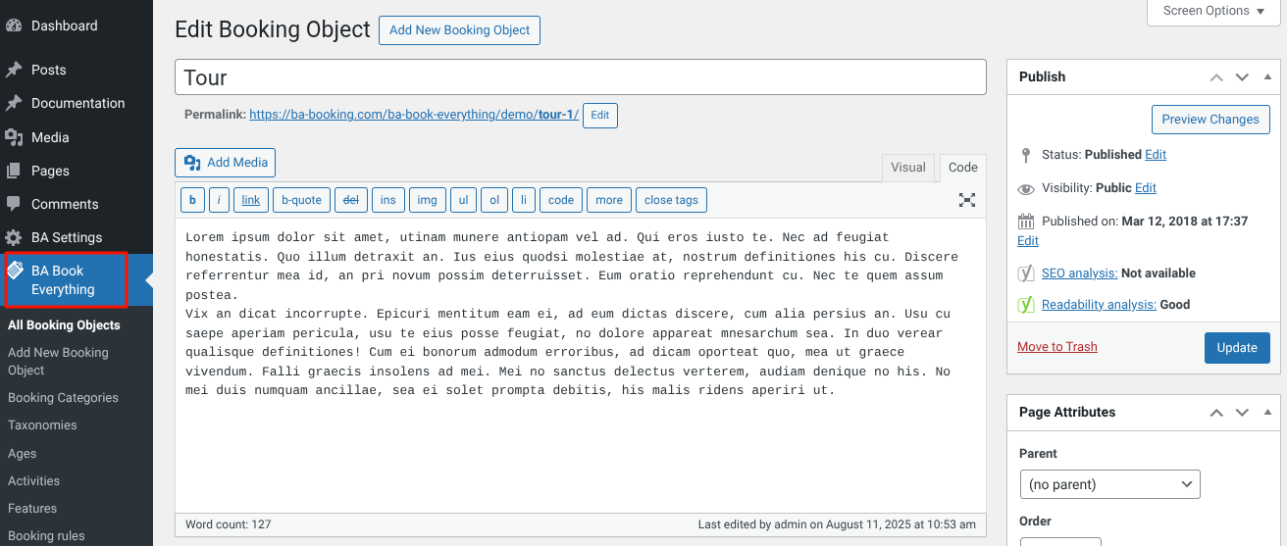The height and width of the screenshot is (546, 1287).
Task: Expand Screen Options dropdown
Action: 1213,11
